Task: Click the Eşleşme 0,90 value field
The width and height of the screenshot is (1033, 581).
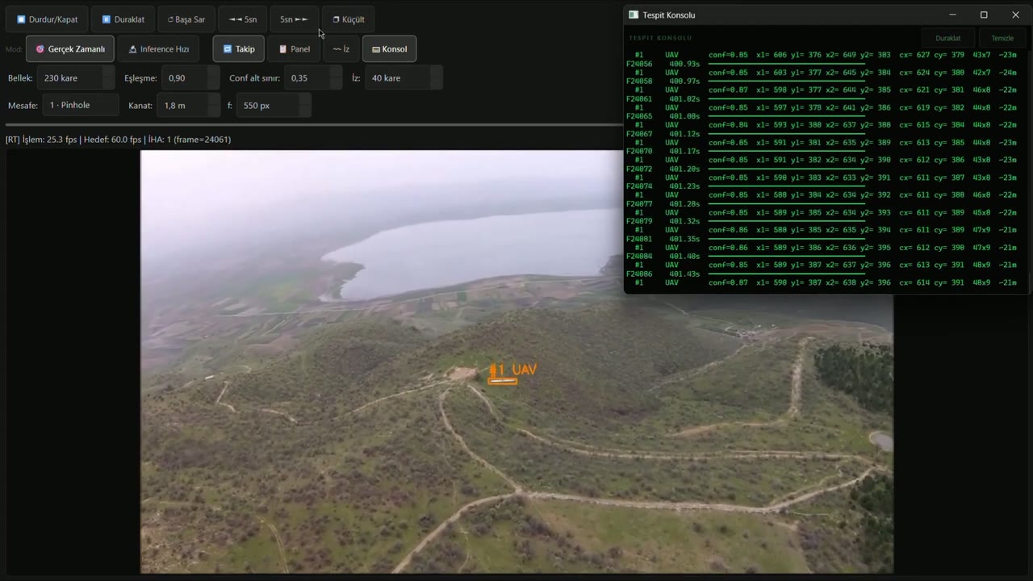Action: coord(190,78)
